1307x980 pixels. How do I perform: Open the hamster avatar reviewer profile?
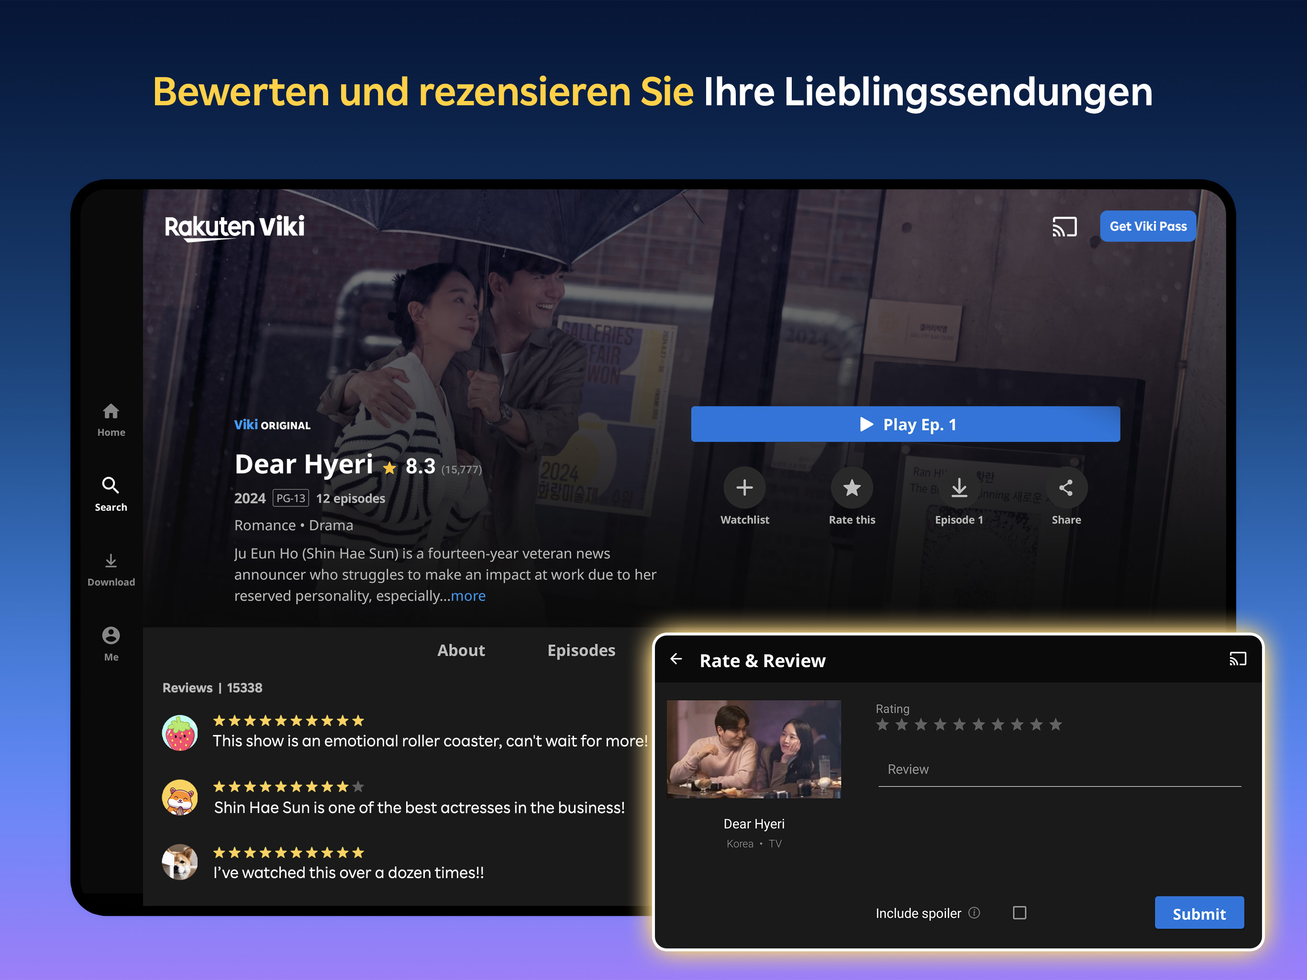(x=179, y=797)
